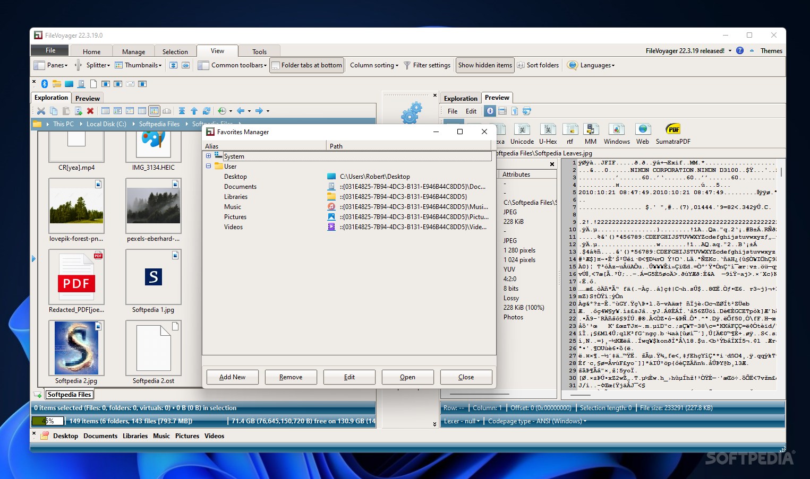Select the rtf viewer icon

(570, 134)
